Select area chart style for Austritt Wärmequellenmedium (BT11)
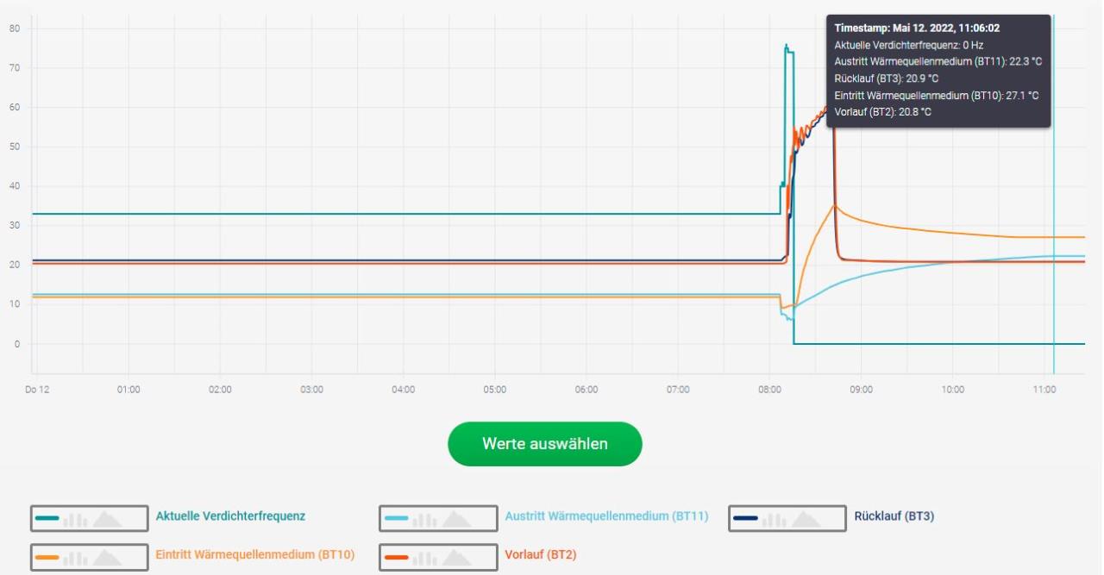Screen dimensions: 1104x575 (458, 519)
